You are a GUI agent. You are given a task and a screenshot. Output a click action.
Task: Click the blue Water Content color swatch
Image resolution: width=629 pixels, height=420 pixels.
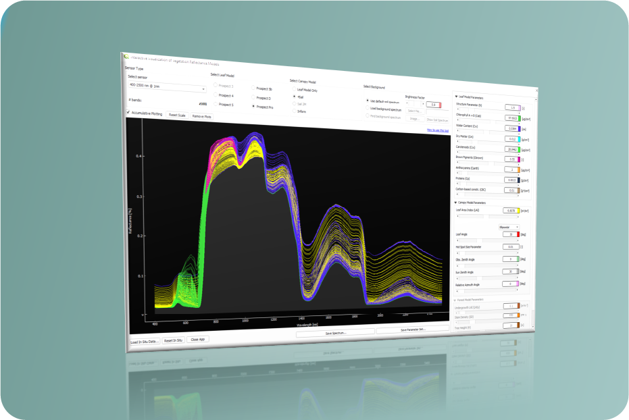520,129
